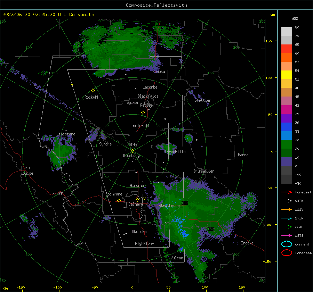Click the Olds city label

tap(133, 145)
